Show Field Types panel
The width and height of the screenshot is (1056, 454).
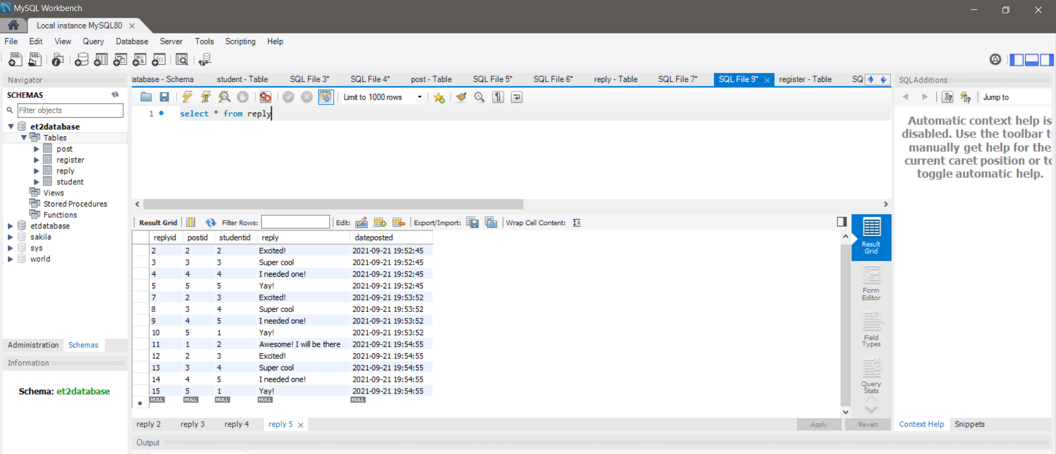(871, 330)
